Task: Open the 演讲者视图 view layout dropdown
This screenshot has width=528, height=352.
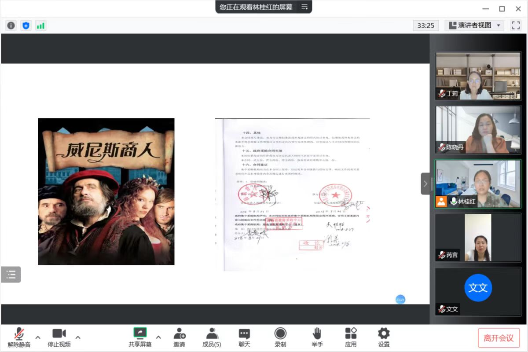Action: (x=474, y=26)
